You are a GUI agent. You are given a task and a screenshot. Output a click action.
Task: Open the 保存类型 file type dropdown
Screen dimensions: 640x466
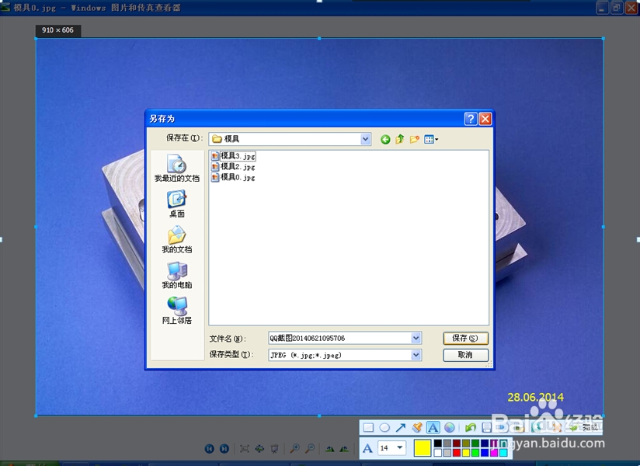pyautogui.click(x=416, y=355)
